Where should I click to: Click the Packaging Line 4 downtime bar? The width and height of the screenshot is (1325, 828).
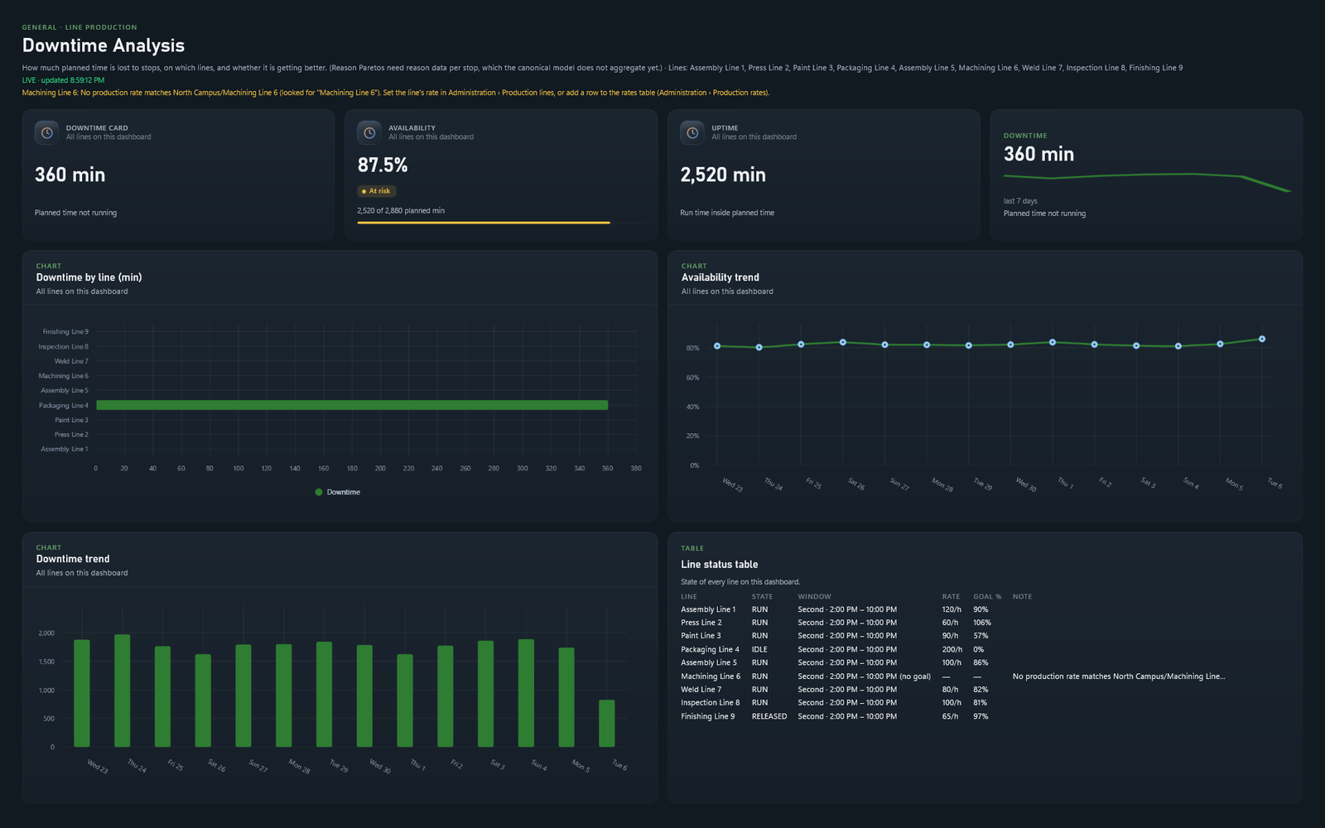pos(352,405)
